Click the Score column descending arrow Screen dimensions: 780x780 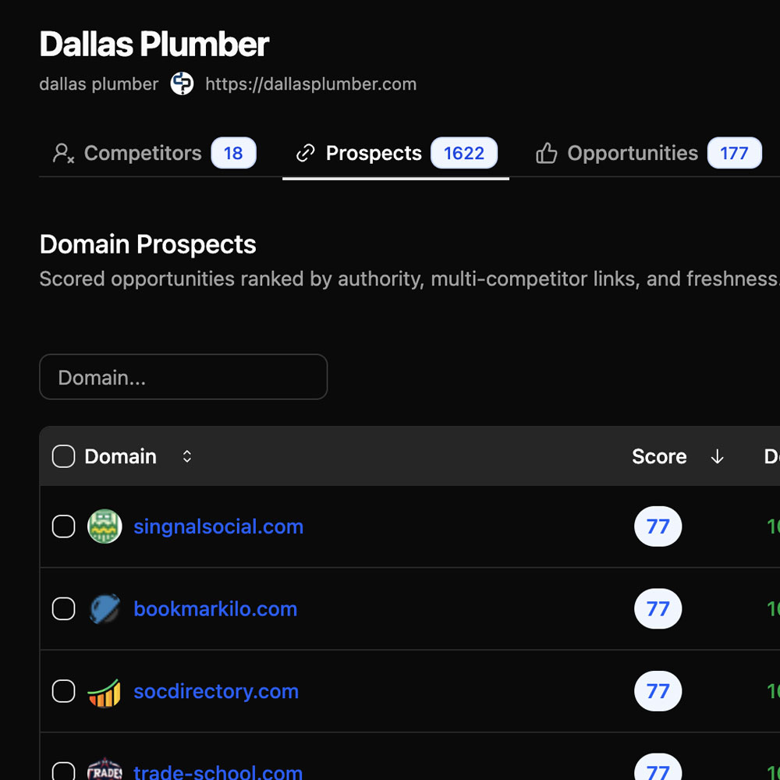click(717, 457)
